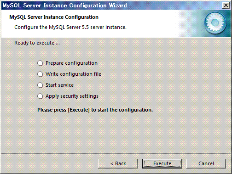Click "Please press [Execute] to start" message
Image resolution: width=232 pixels, height=174 pixels.
tap(95, 110)
